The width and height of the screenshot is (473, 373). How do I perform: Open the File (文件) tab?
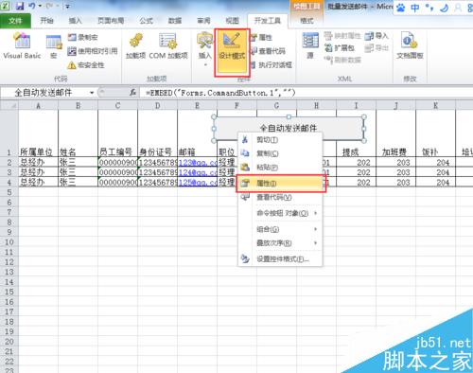[x=15, y=21]
